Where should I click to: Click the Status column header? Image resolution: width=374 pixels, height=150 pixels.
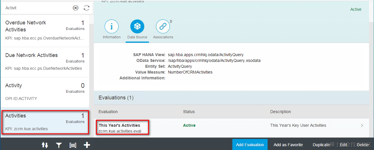point(189,112)
